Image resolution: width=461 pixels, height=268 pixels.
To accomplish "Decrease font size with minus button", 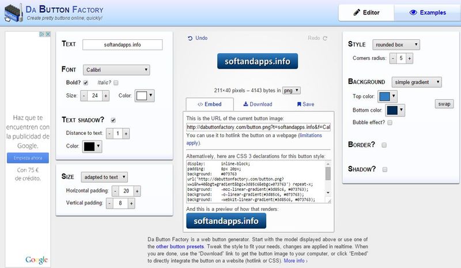I will point(84,96).
